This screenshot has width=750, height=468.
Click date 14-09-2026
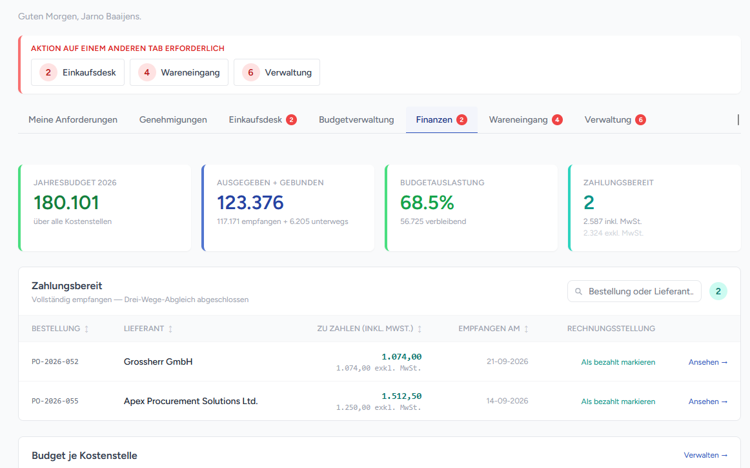[507, 400]
